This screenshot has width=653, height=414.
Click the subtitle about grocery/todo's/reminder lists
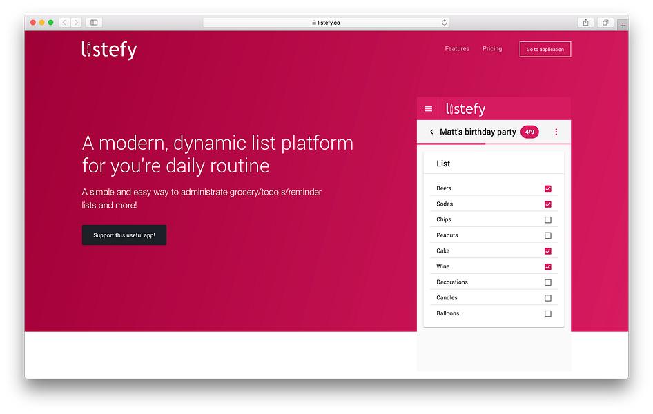pyautogui.click(x=202, y=199)
